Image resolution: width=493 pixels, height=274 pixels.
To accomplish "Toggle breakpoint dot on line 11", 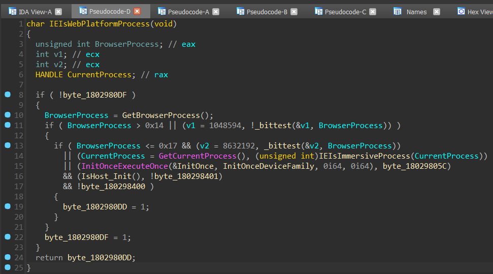I will (8, 125).
